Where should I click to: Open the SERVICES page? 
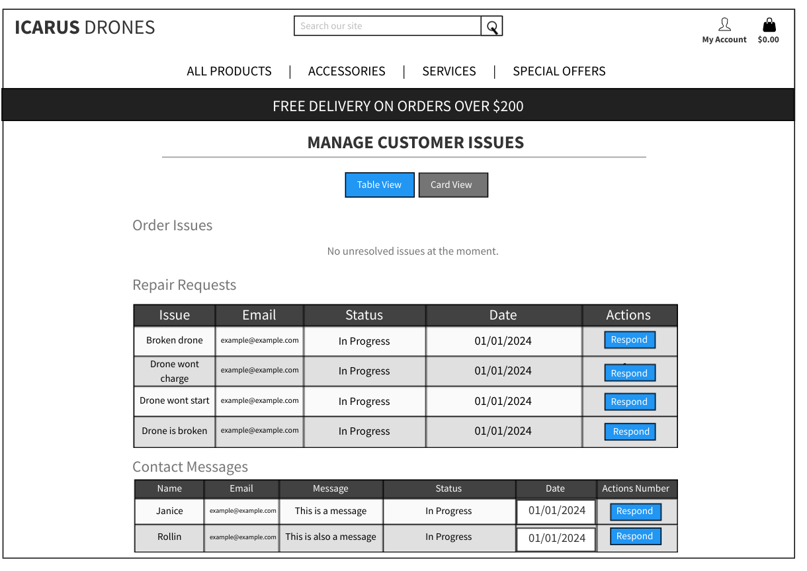[449, 71]
